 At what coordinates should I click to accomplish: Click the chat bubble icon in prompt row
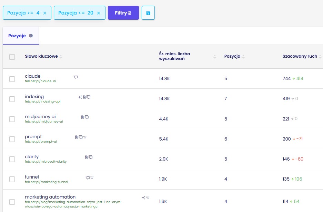tap(81, 137)
